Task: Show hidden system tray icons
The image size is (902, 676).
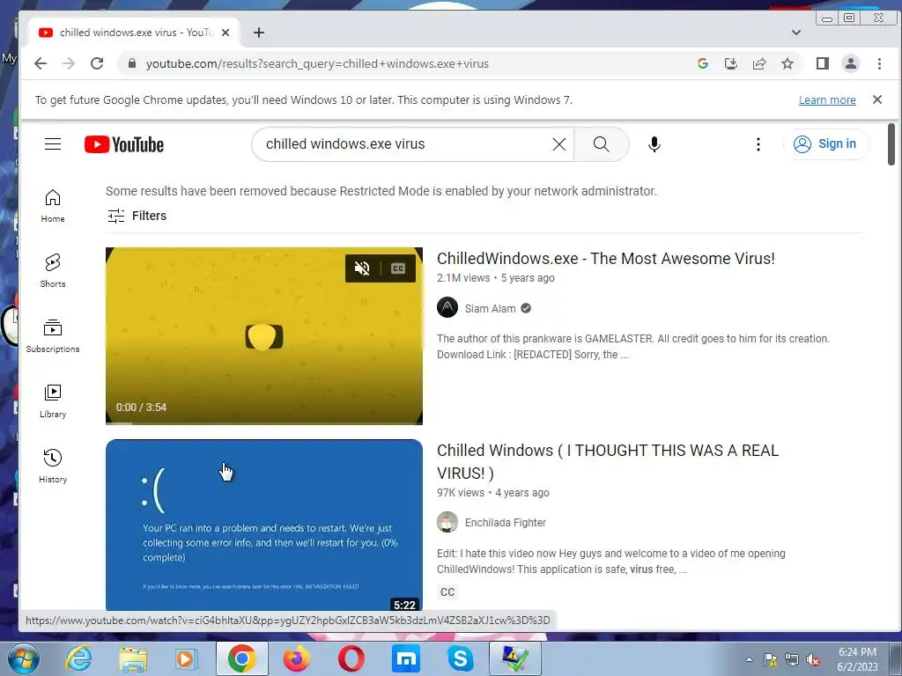Action: pos(749,659)
